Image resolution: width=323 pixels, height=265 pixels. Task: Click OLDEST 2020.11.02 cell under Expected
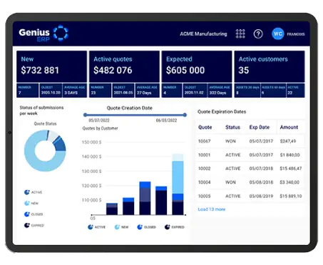point(195,90)
